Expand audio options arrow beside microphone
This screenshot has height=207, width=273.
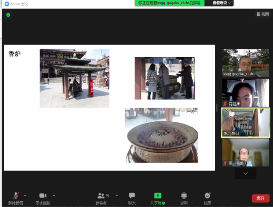tap(26, 195)
